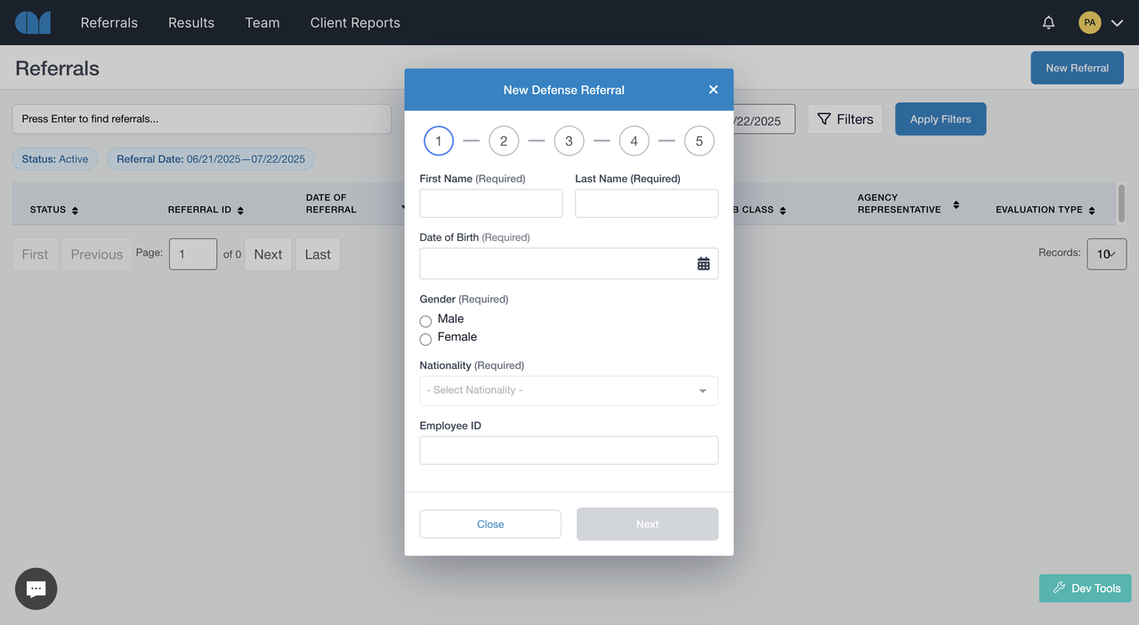Click the Apply Filters button

tap(940, 119)
